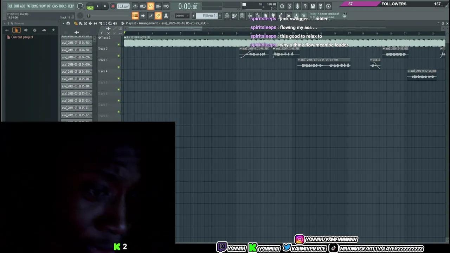Click the asa[_2026-03-16 04-24-03_REC clip on Track 3
Image resolution: width=450 pixels, height=253 pixels.
[323, 65]
